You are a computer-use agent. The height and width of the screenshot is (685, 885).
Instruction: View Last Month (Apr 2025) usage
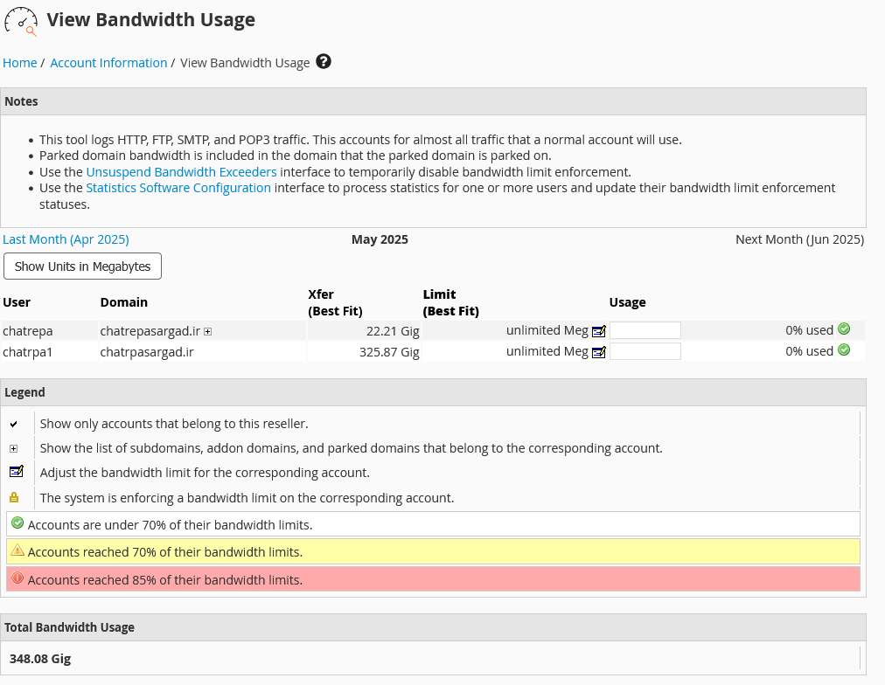(x=66, y=239)
